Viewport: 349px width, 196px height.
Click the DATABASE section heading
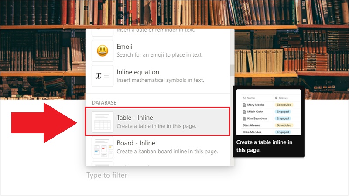pyautogui.click(x=104, y=103)
